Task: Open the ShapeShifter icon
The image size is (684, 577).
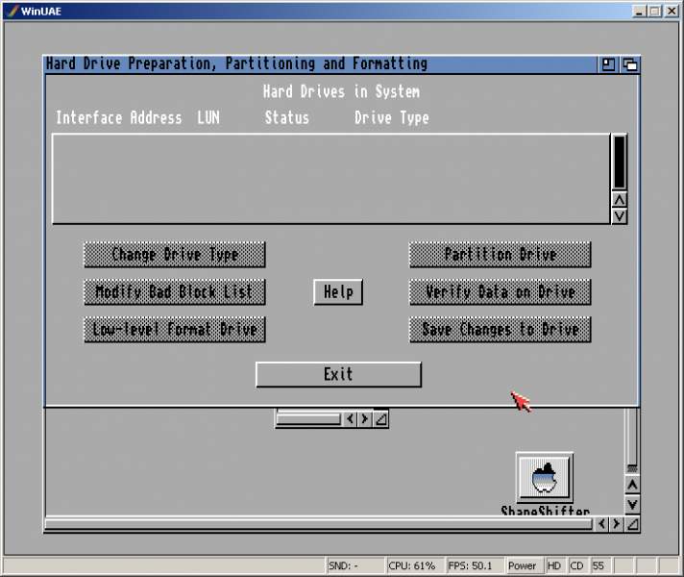Action: click(x=544, y=477)
